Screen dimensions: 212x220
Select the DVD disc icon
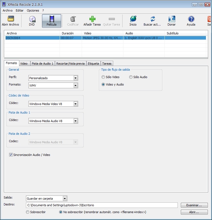coord(32,19)
